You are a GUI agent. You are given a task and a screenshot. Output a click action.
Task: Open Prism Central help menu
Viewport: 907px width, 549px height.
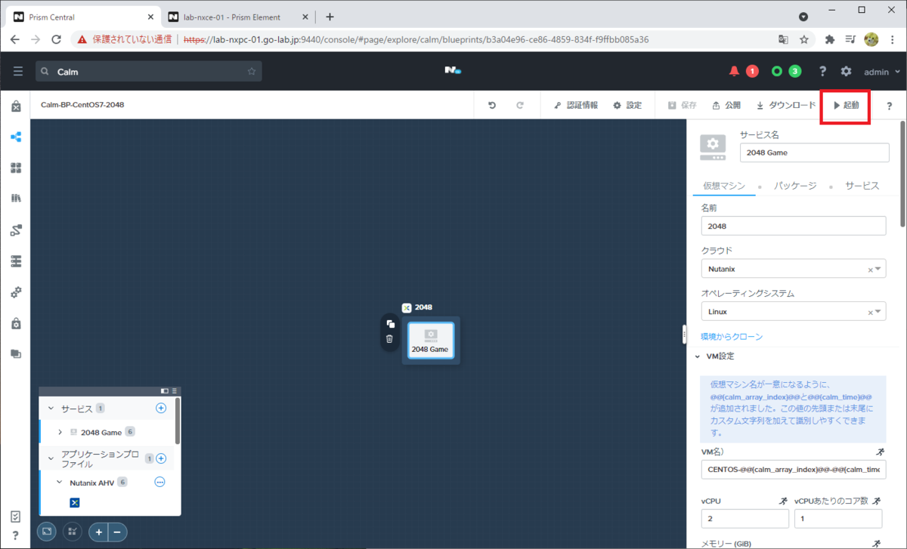822,71
